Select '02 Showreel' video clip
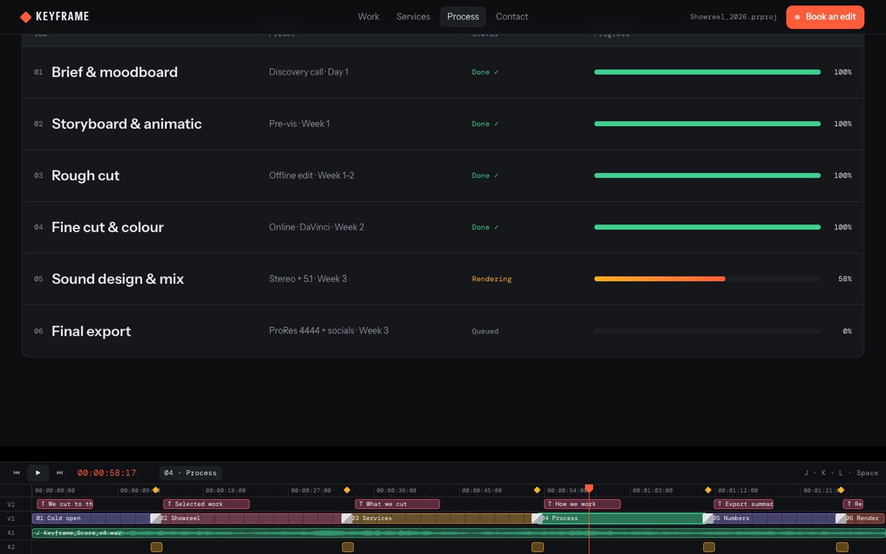Image resolution: width=886 pixels, height=554 pixels. (x=252, y=518)
